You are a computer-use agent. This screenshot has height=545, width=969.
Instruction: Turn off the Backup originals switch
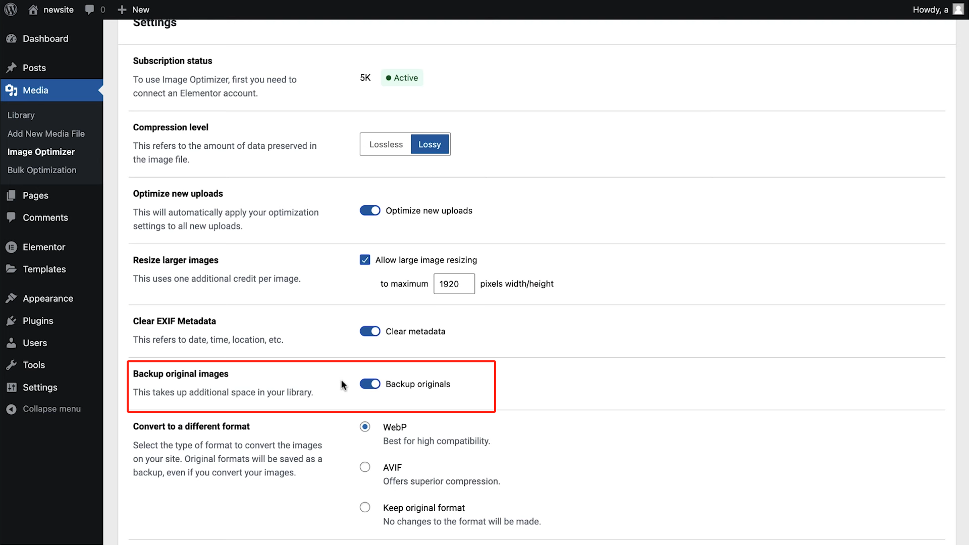tap(370, 384)
